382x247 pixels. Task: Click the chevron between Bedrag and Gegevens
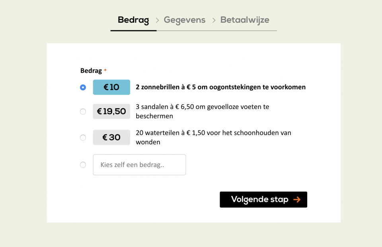[158, 20]
